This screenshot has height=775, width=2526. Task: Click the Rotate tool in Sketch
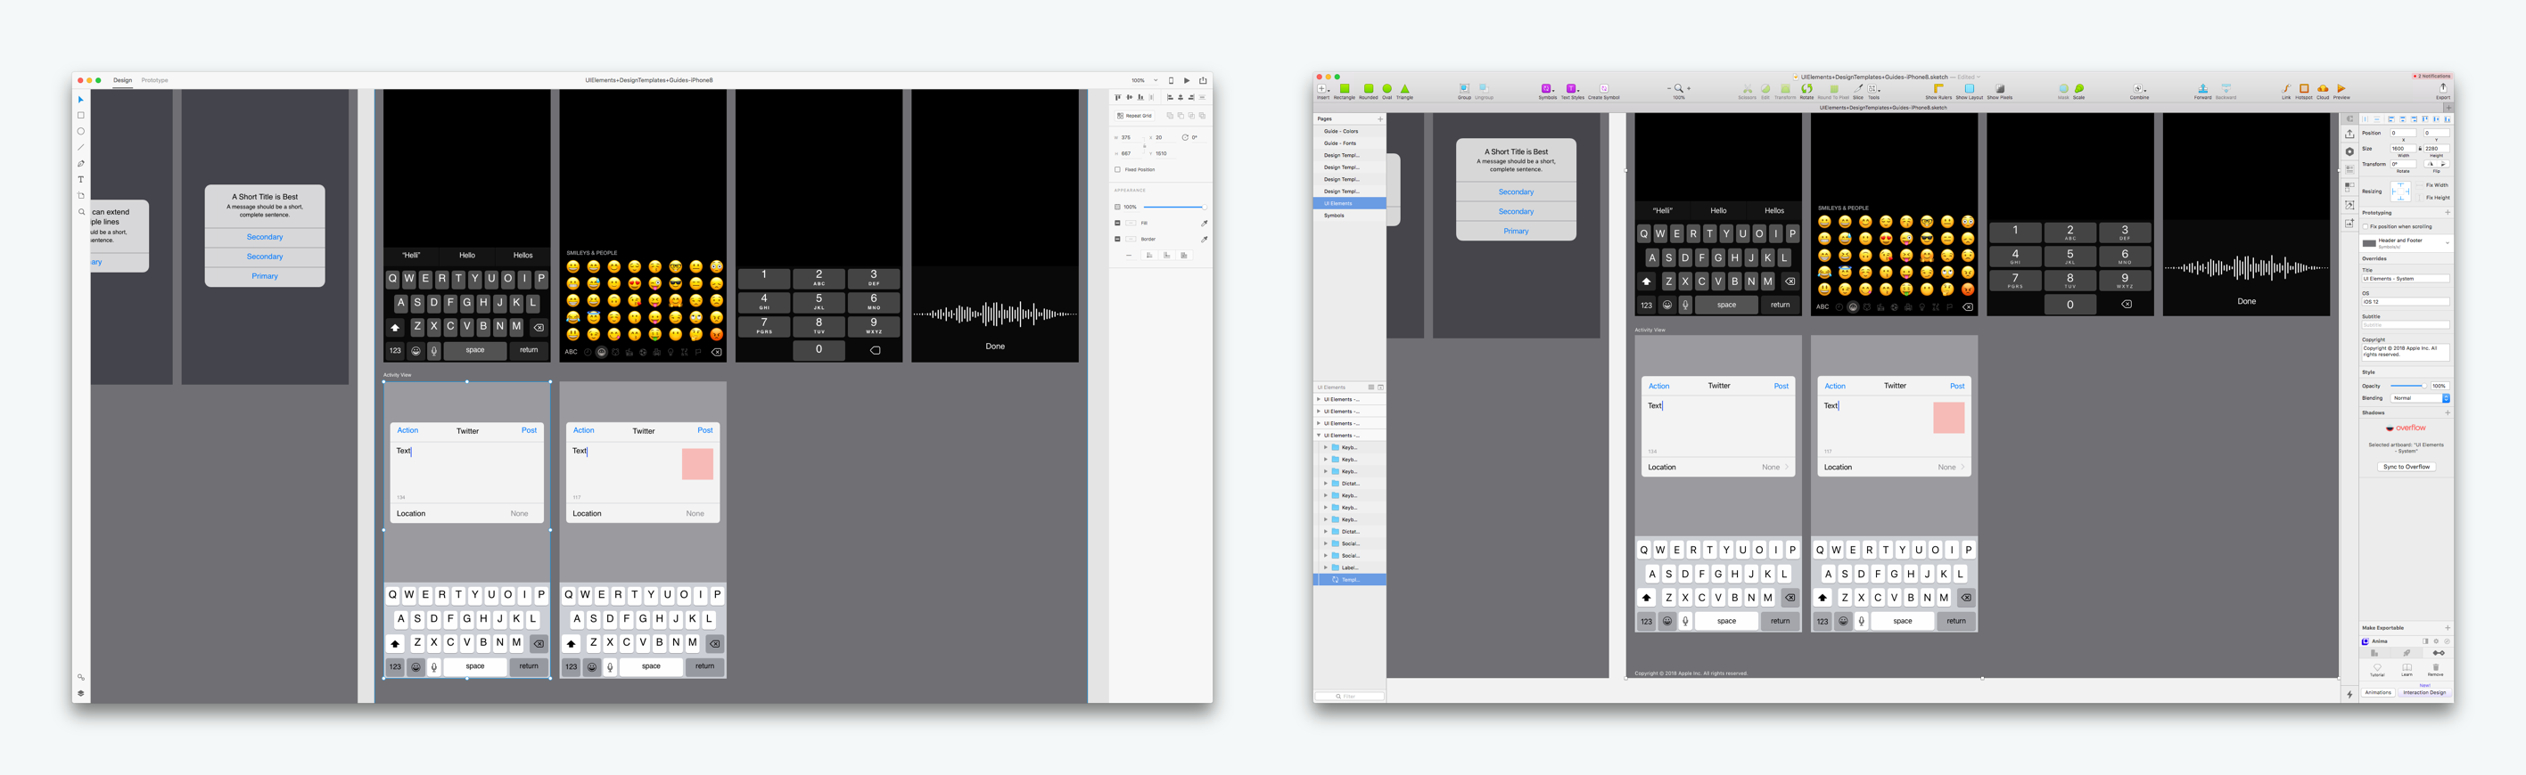[x=1807, y=91]
